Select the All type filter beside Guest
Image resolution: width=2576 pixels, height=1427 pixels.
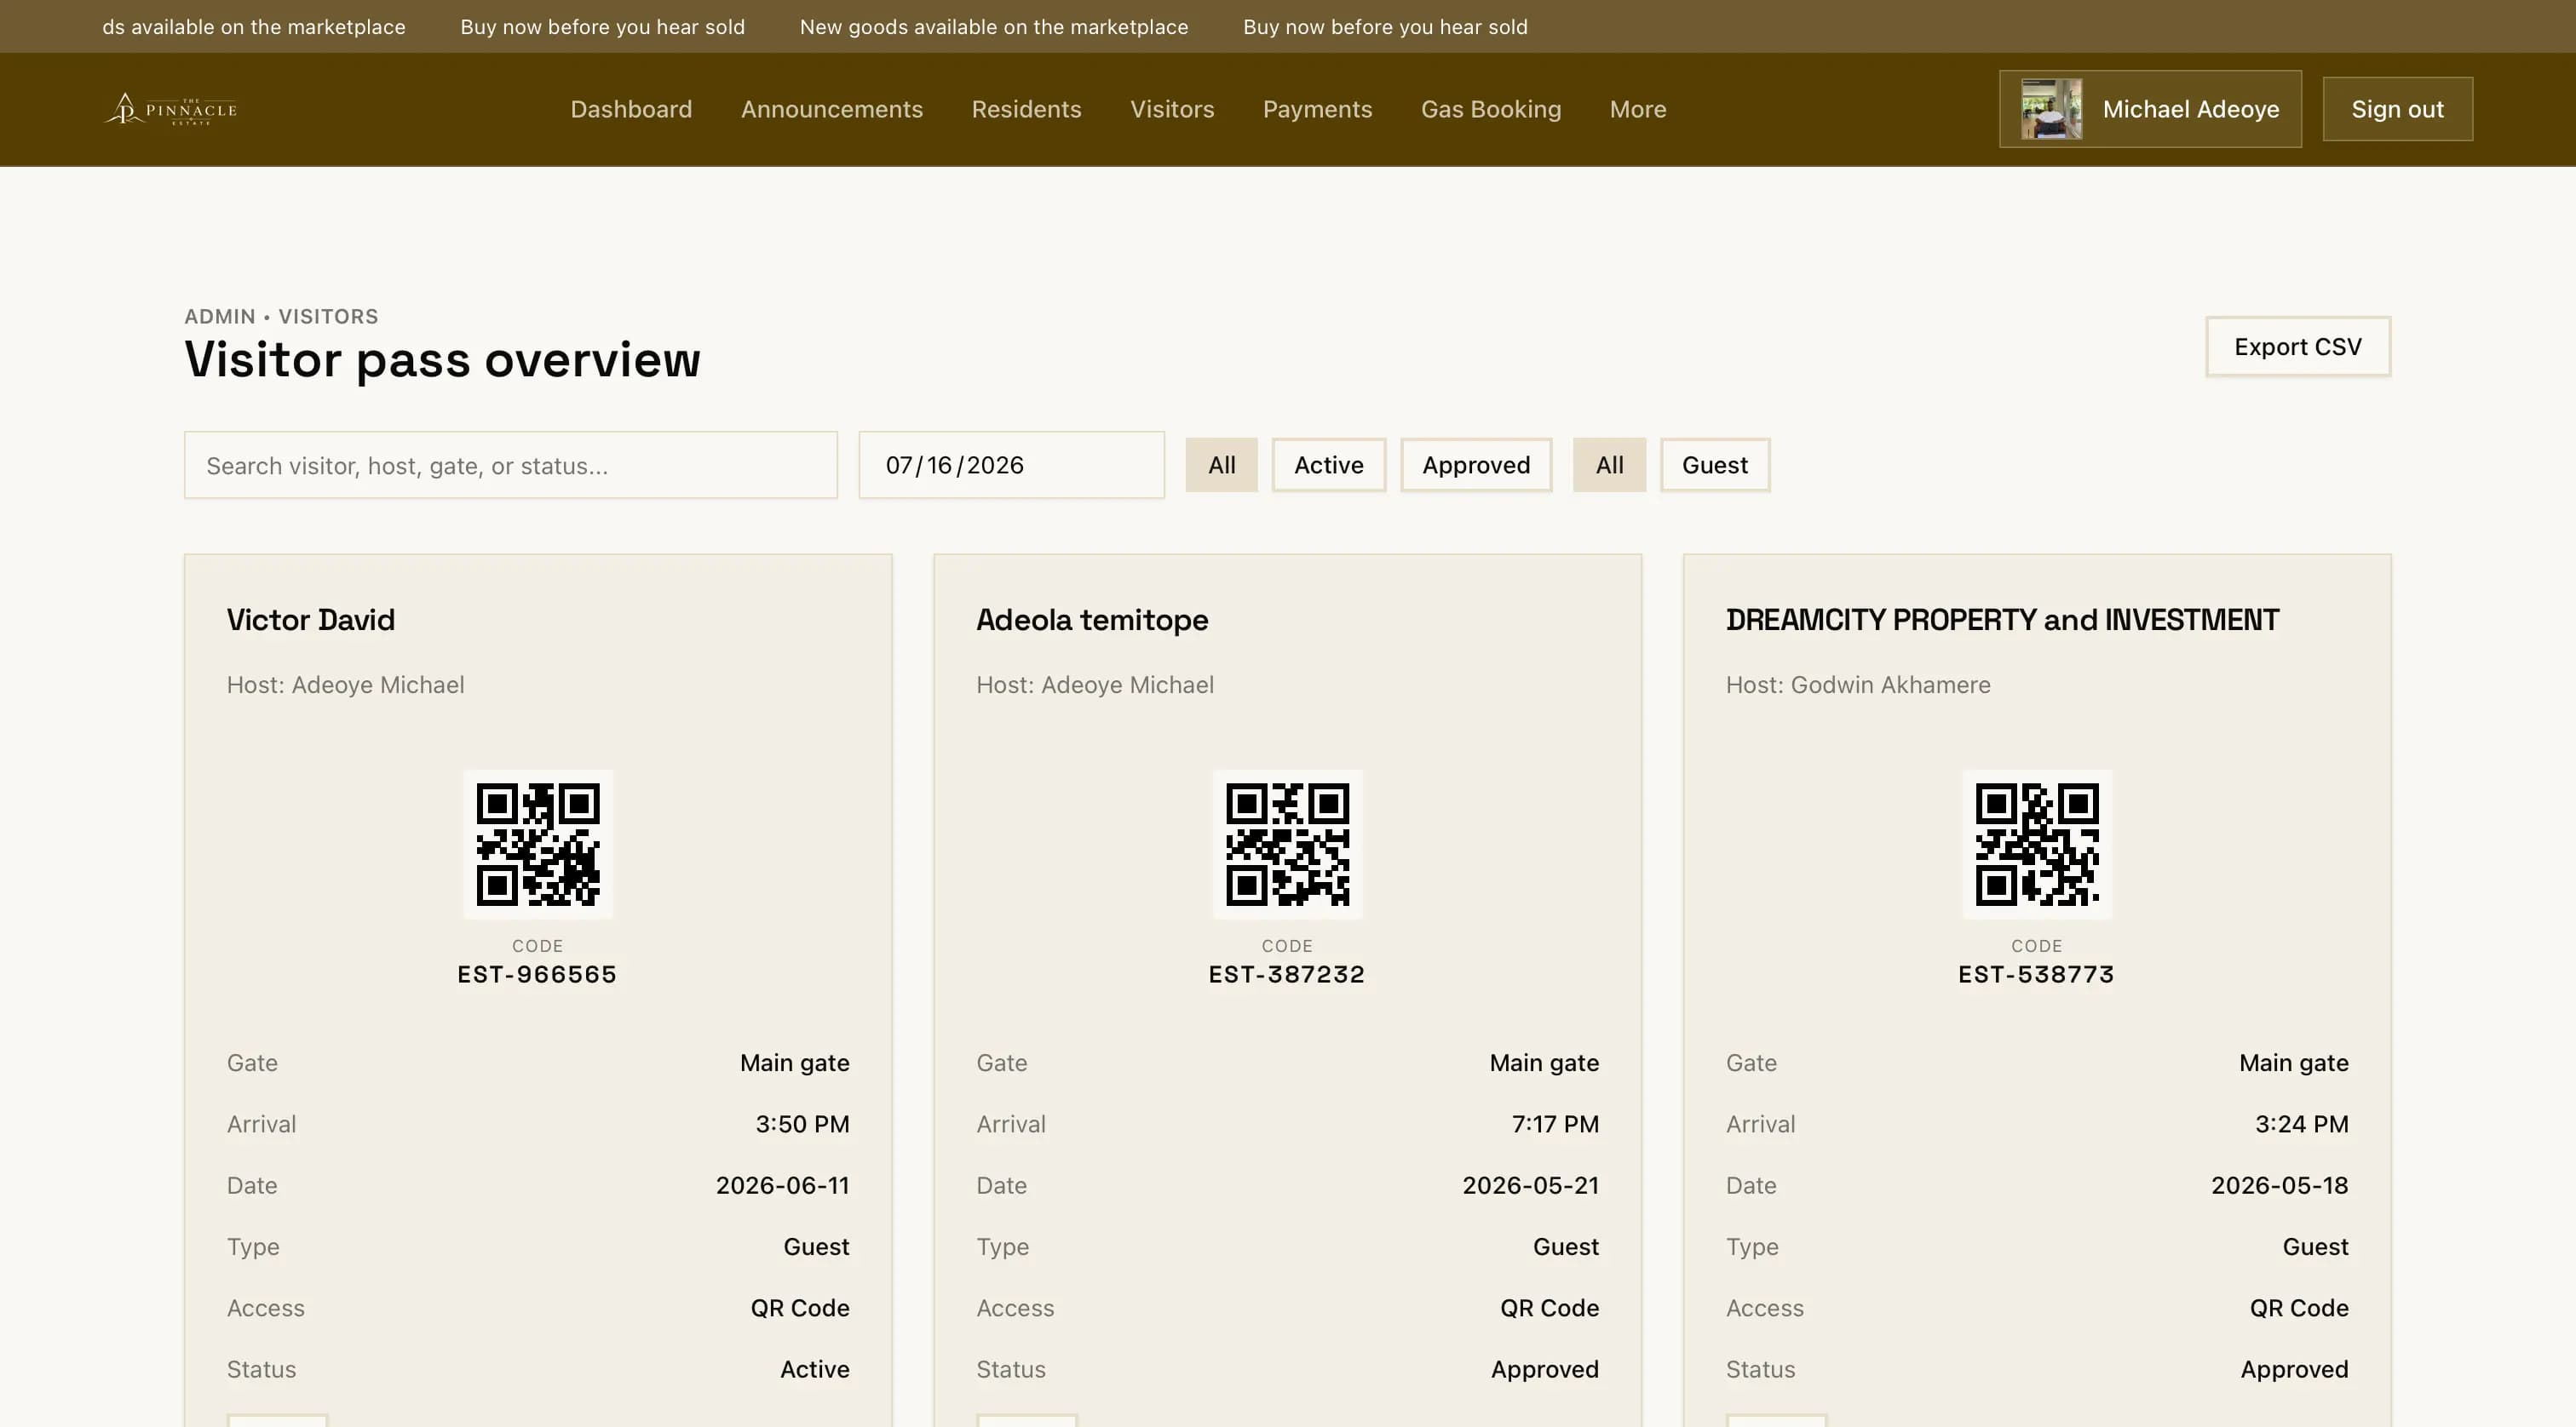[x=1609, y=465]
